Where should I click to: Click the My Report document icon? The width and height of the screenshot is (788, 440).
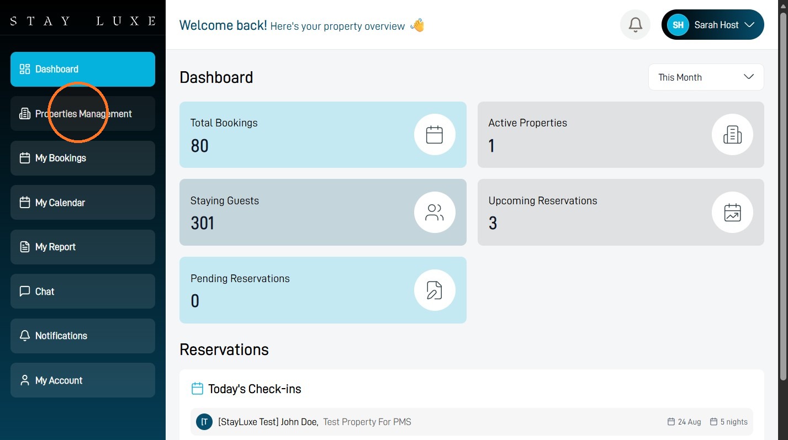[25, 247]
